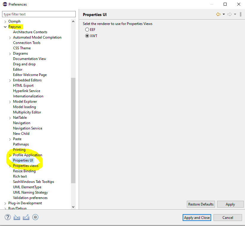The height and width of the screenshot is (226, 245).
Task: Open Resize Binding preferences
Action: [x=24, y=171]
